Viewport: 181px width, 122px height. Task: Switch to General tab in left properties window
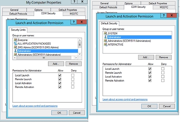[14, 10]
